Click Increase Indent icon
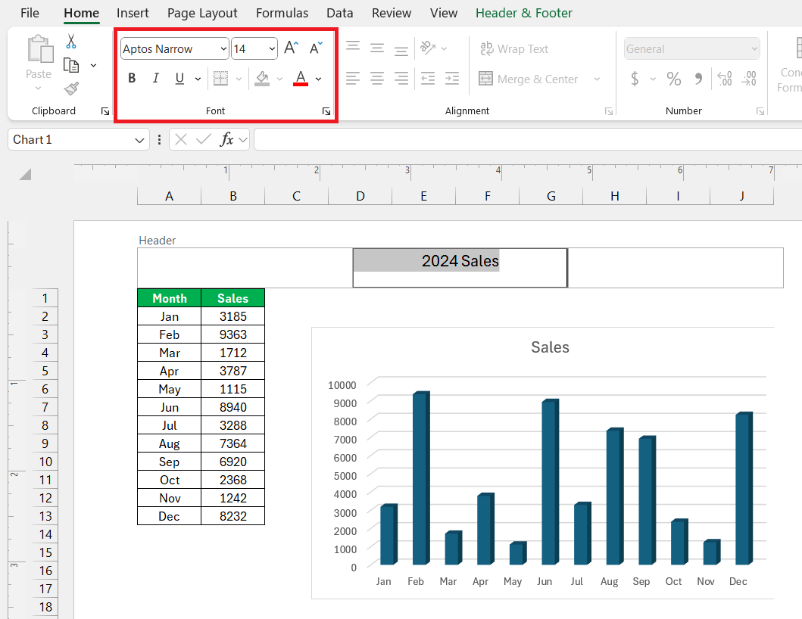This screenshot has width=802, height=619. [452, 78]
